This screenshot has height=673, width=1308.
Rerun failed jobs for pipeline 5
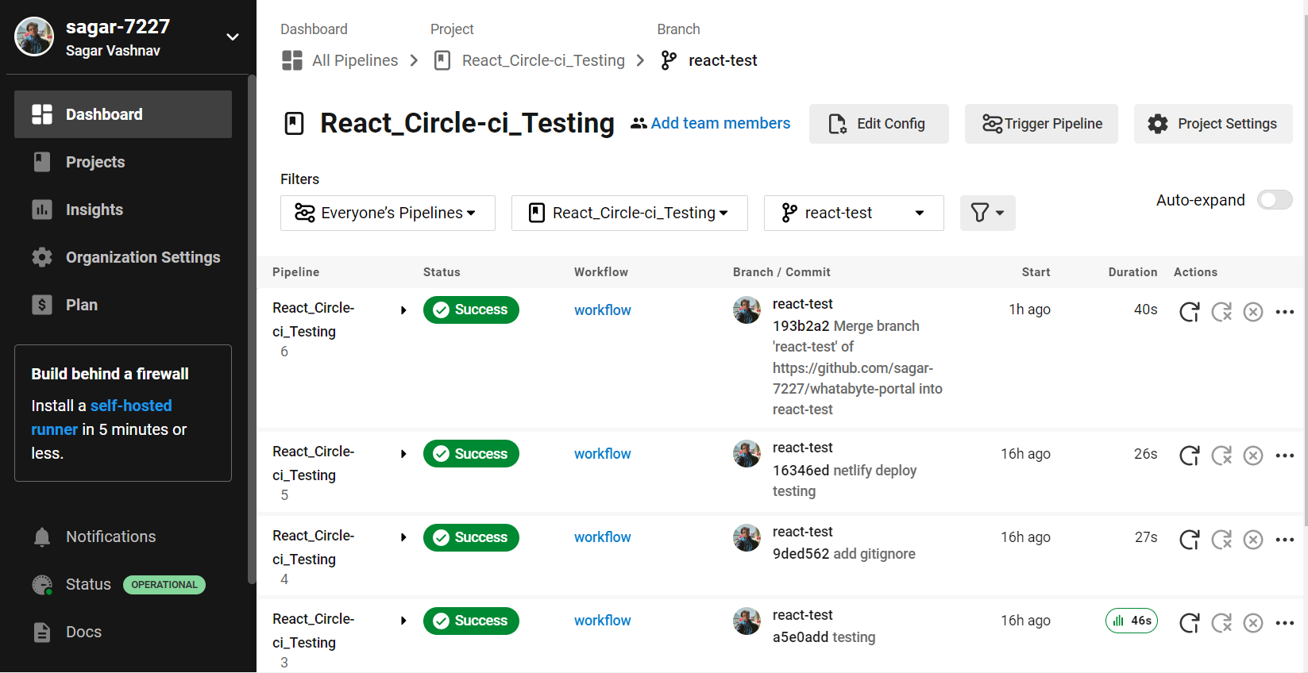[1221, 456]
